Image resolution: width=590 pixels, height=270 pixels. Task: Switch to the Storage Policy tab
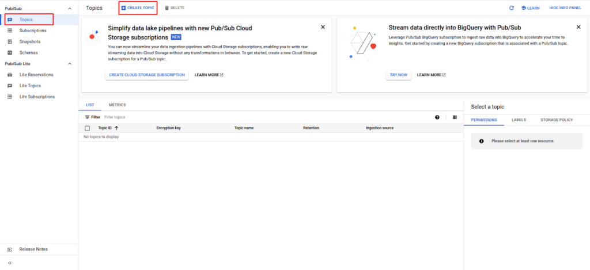557,120
